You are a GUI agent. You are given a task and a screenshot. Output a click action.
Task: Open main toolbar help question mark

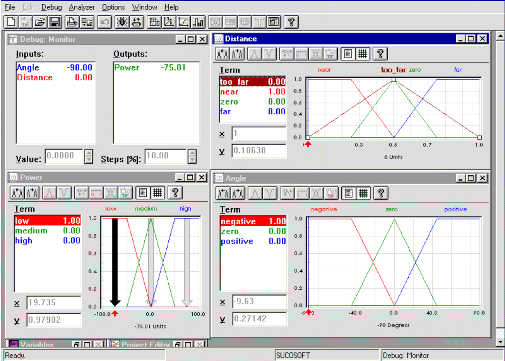coord(291,22)
